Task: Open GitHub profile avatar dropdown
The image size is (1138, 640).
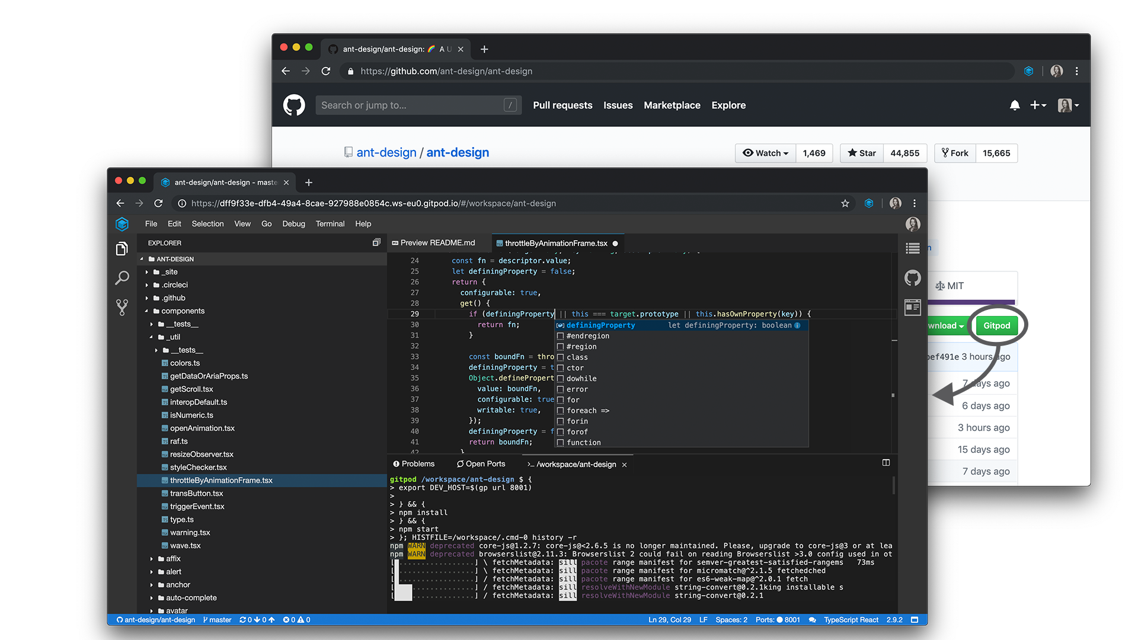Action: [1069, 105]
